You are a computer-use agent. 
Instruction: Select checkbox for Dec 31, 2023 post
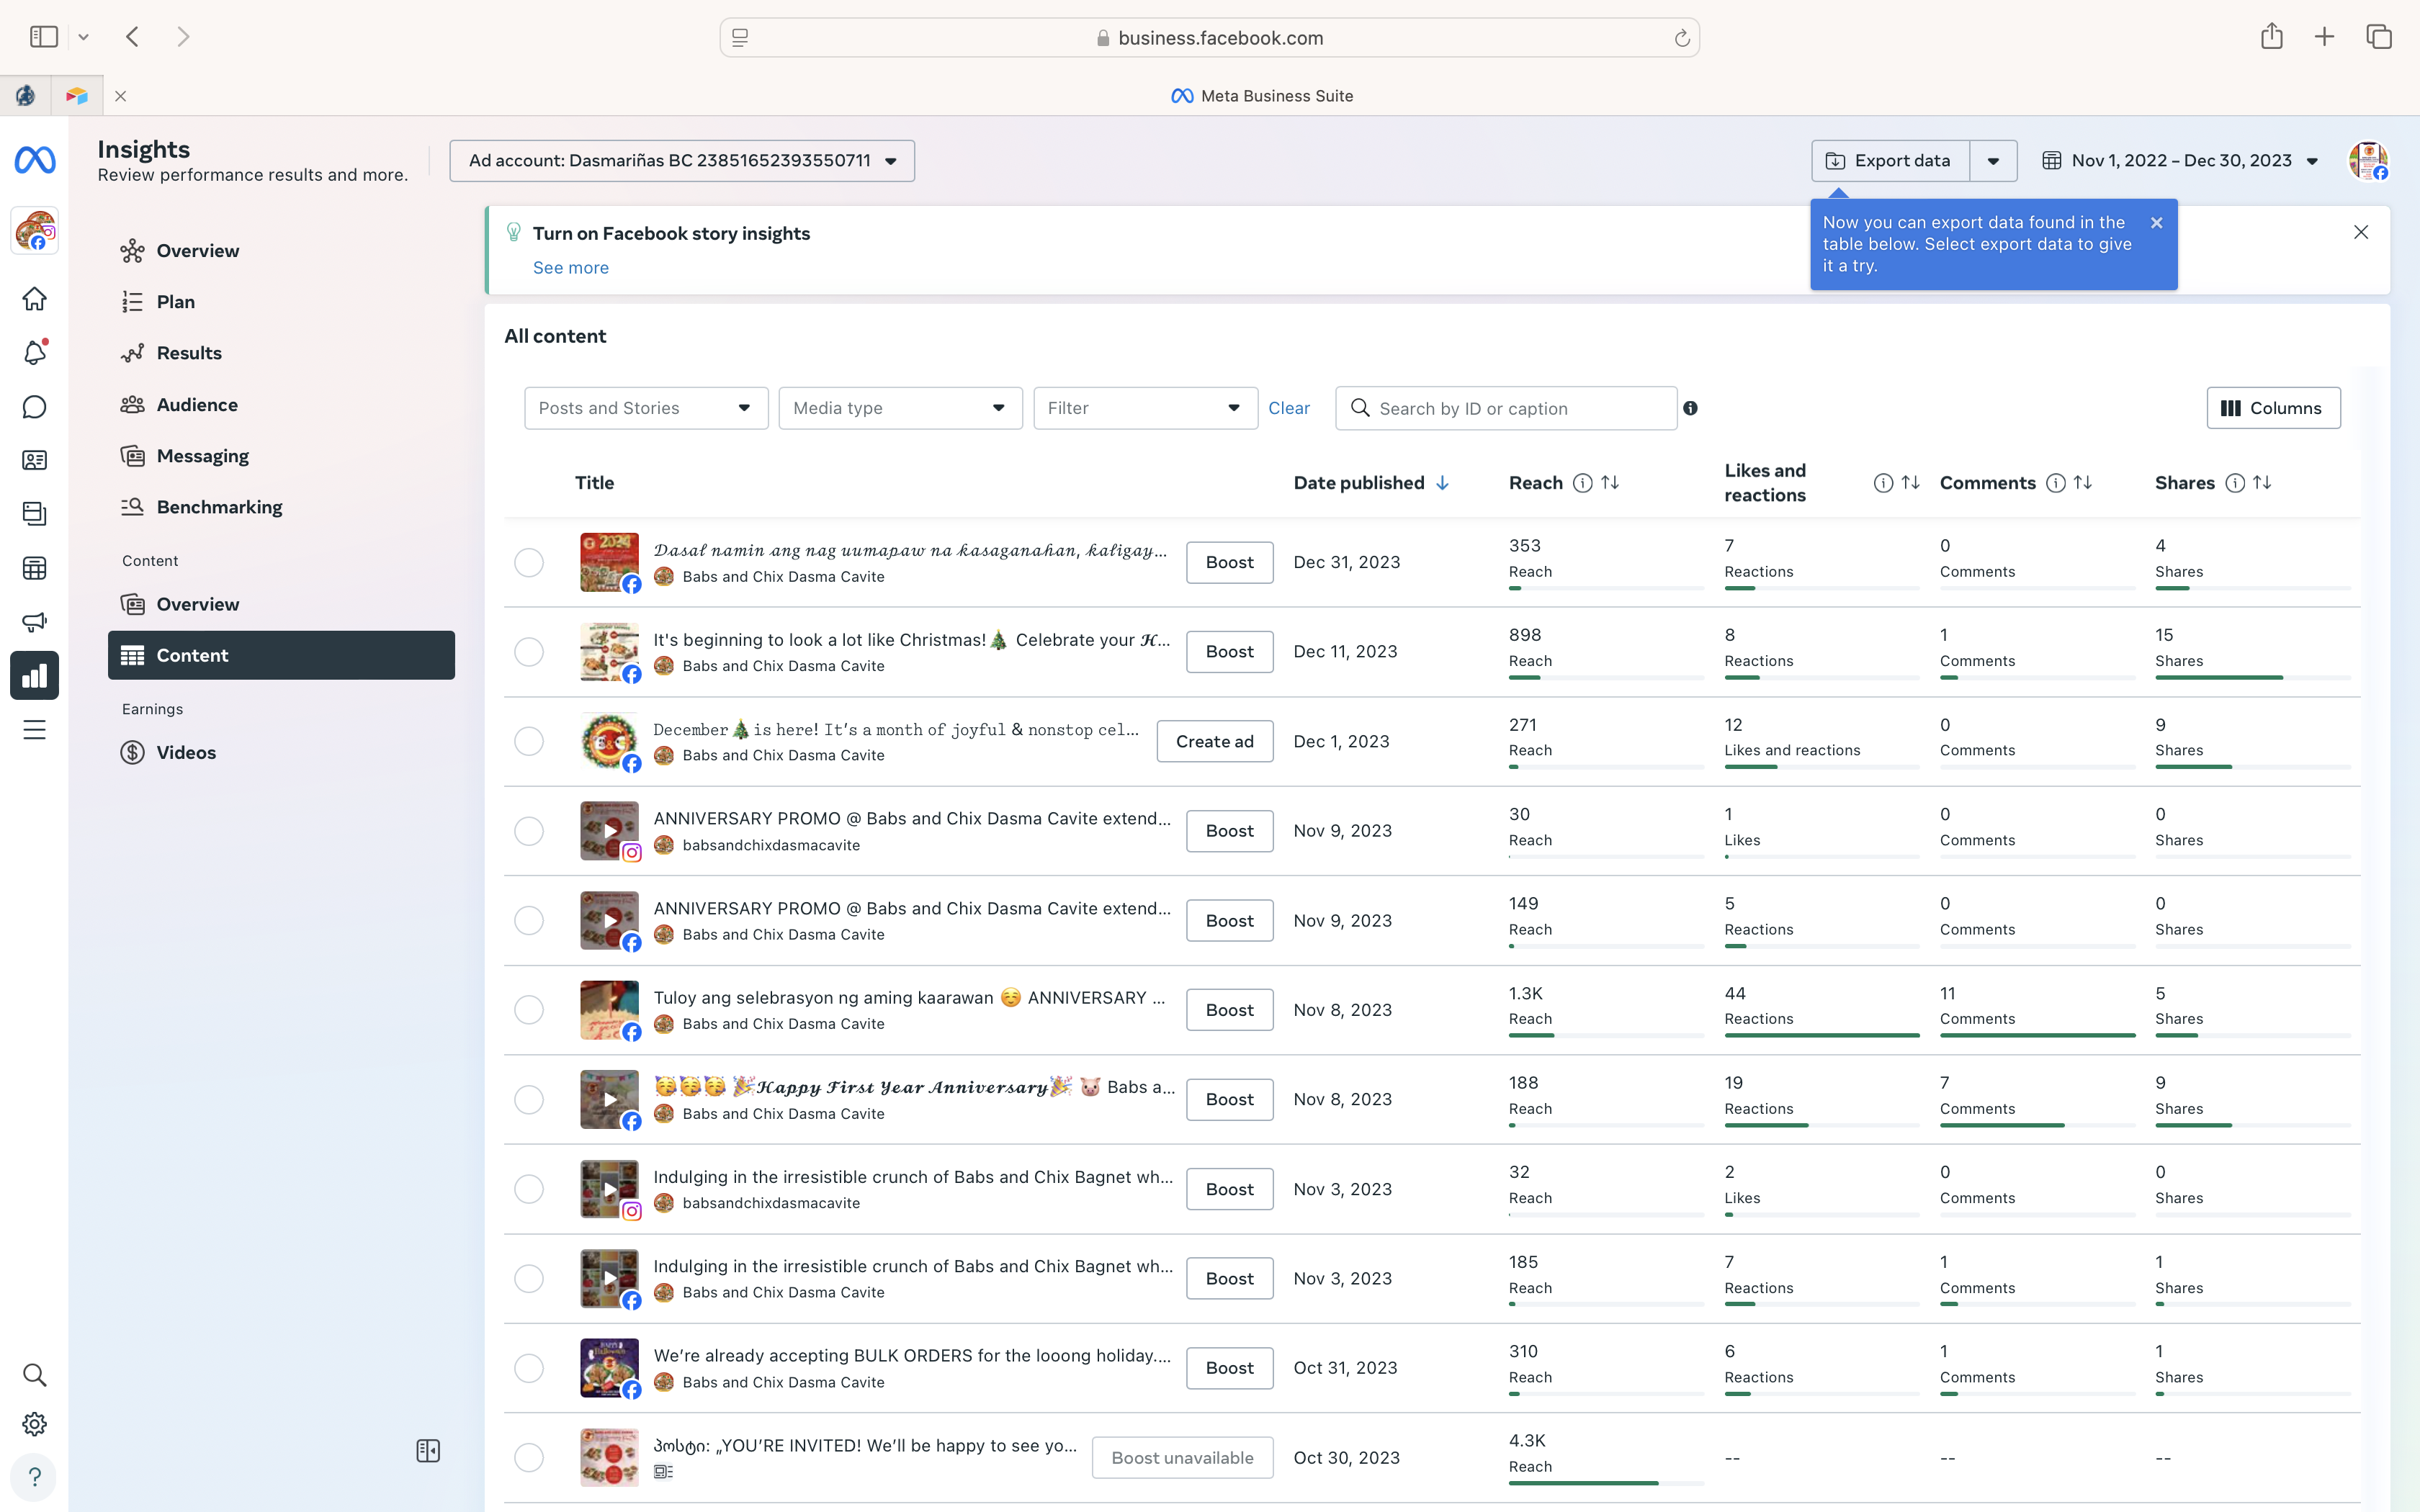(529, 562)
